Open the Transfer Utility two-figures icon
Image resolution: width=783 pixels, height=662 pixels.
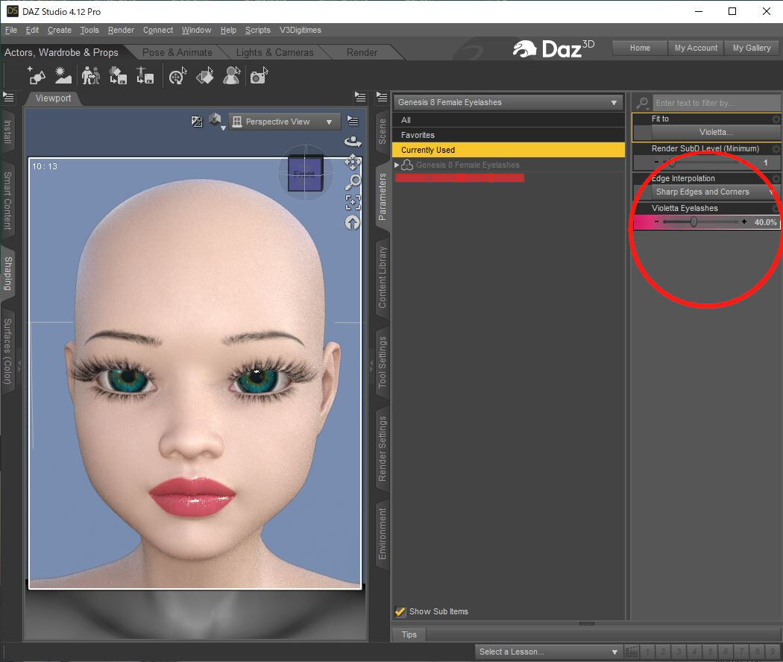(90, 76)
